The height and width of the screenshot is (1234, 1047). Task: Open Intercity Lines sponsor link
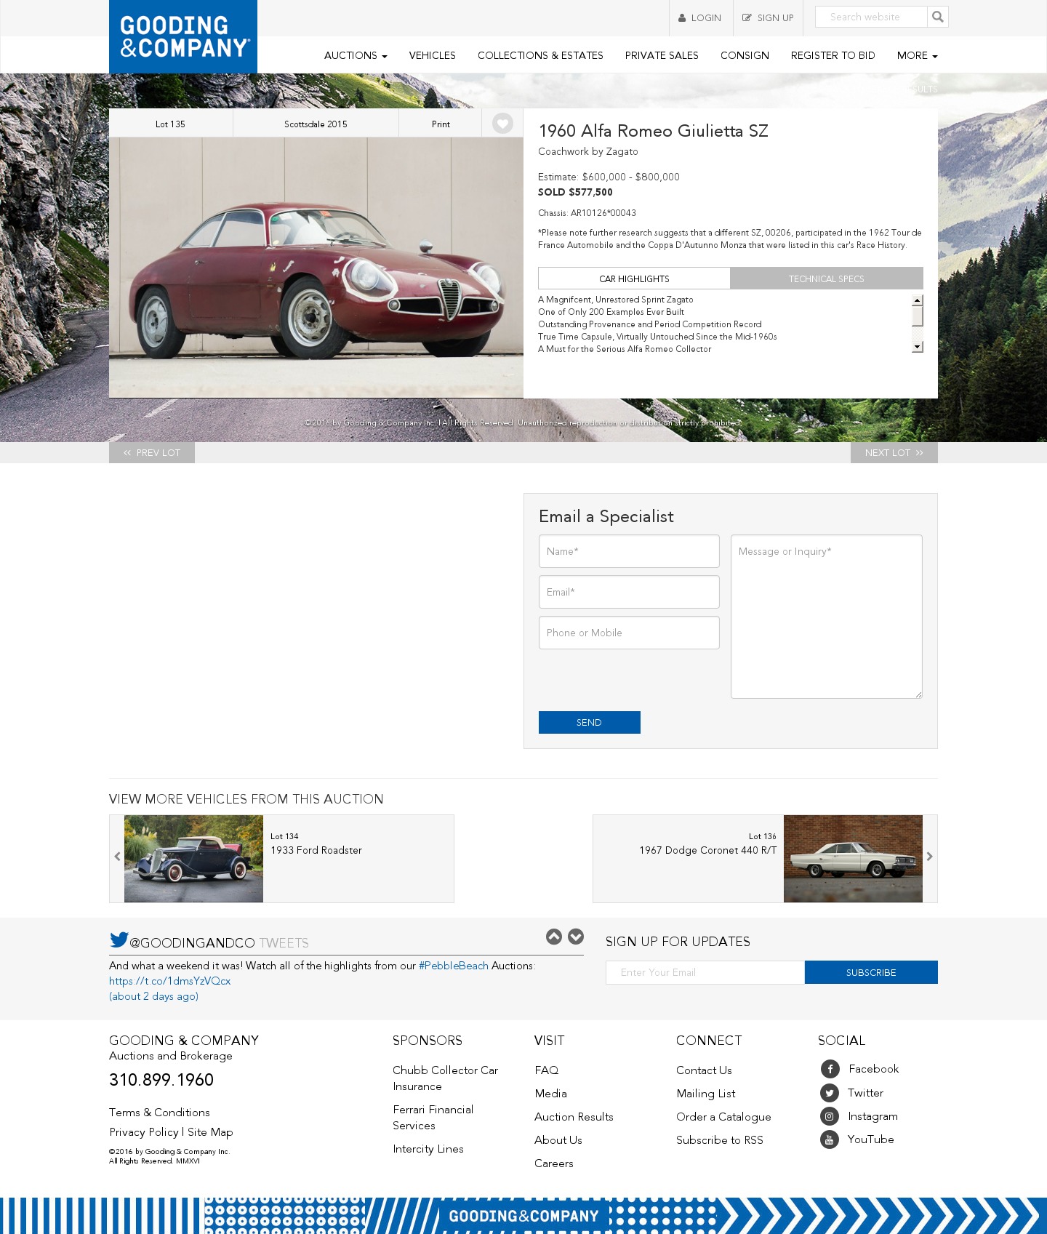[x=428, y=1149]
